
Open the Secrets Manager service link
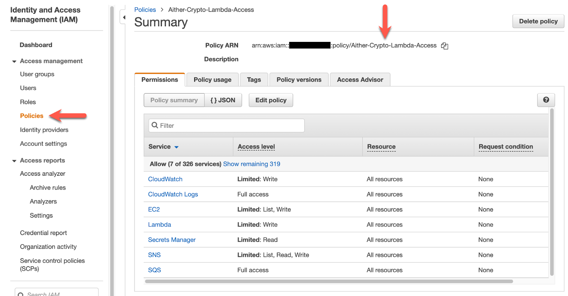pyautogui.click(x=172, y=240)
